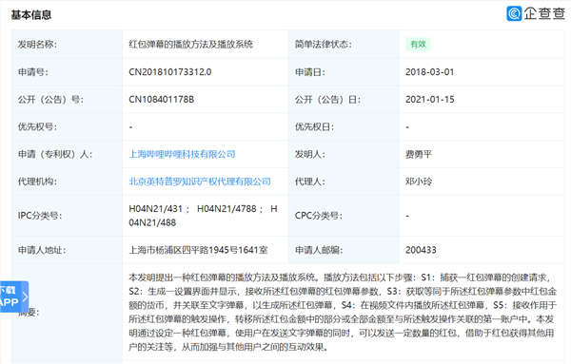Image resolution: width=571 pixels, height=364 pixels.
Task: Select IPC classification H04N21/431 text
Action: pos(155,209)
